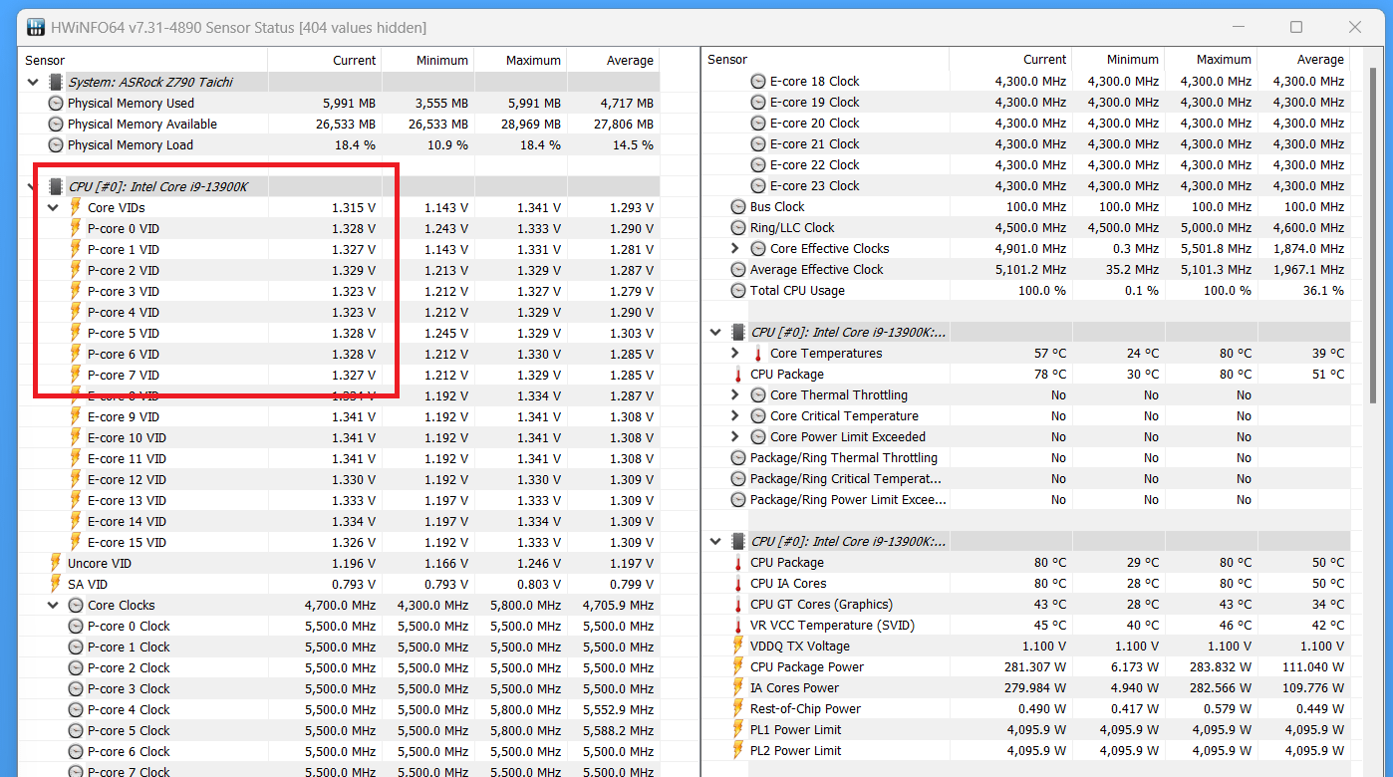
Task: Click the clock icon beside Total CPU Usage
Action: (738, 291)
